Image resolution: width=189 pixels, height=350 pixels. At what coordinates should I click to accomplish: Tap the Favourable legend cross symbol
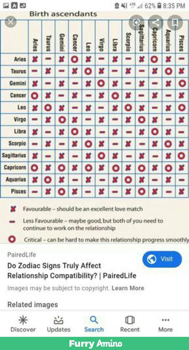13,209
